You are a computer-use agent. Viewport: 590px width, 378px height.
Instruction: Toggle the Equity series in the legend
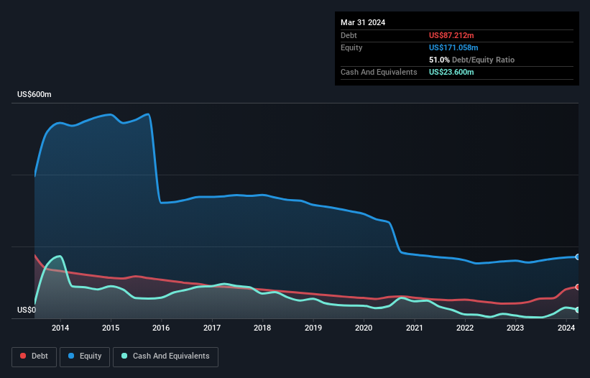pos(85,356)
